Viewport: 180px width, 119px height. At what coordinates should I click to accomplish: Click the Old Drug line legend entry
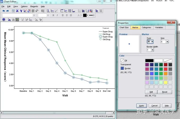pyautogui.click(x=104, y=34)
